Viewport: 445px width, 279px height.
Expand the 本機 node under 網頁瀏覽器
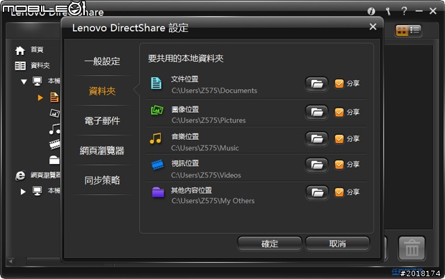23,191
